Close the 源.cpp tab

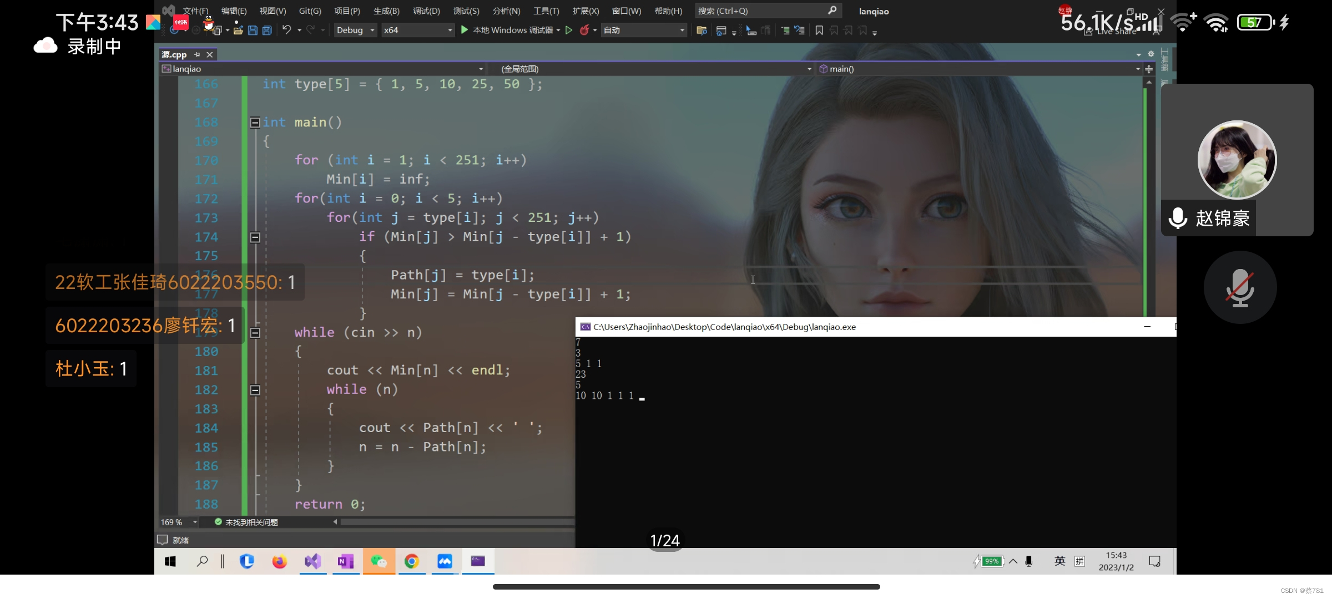pyautogui.click(x=210, y=54)
